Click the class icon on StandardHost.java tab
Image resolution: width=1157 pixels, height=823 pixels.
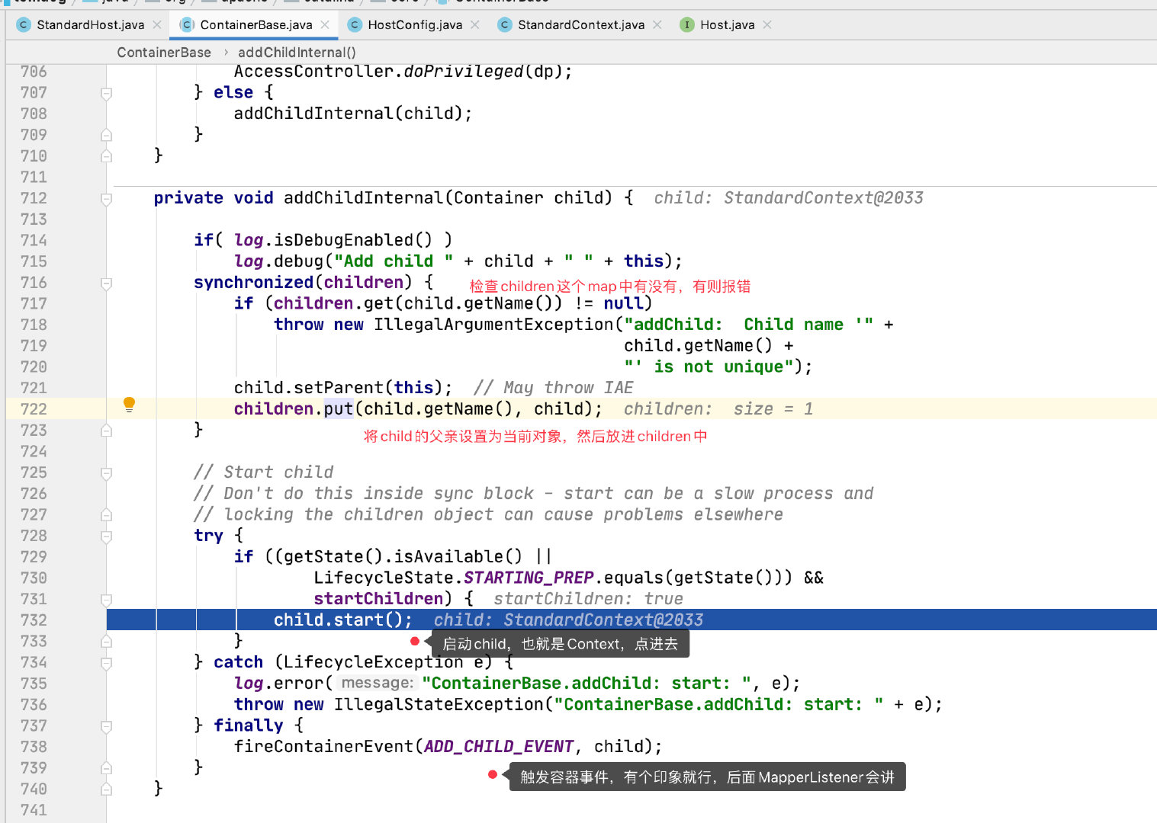[x=23, y=25]
